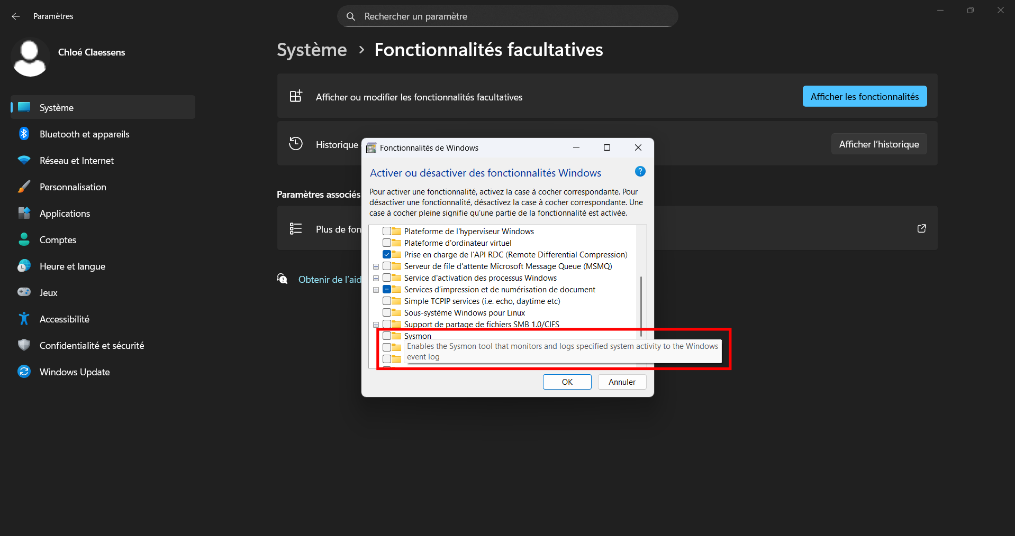Expand the MSMQ server tree node
Viewport: 1015px width, 536px height.
(376, 266)
